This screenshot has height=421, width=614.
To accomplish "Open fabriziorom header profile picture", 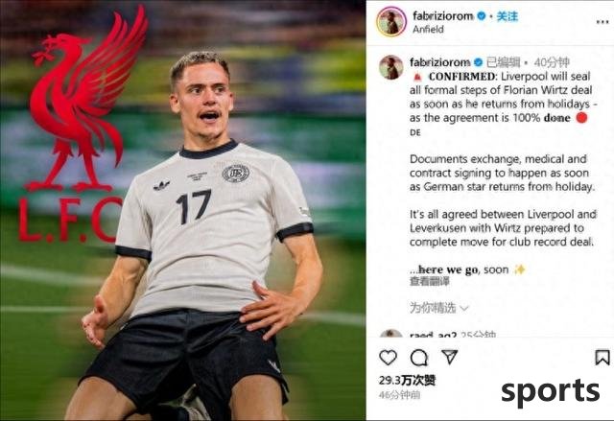I will (x=391, y=22).
